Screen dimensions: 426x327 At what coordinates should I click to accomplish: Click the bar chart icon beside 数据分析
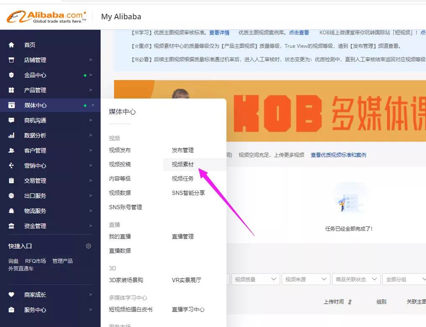[11, 135]
